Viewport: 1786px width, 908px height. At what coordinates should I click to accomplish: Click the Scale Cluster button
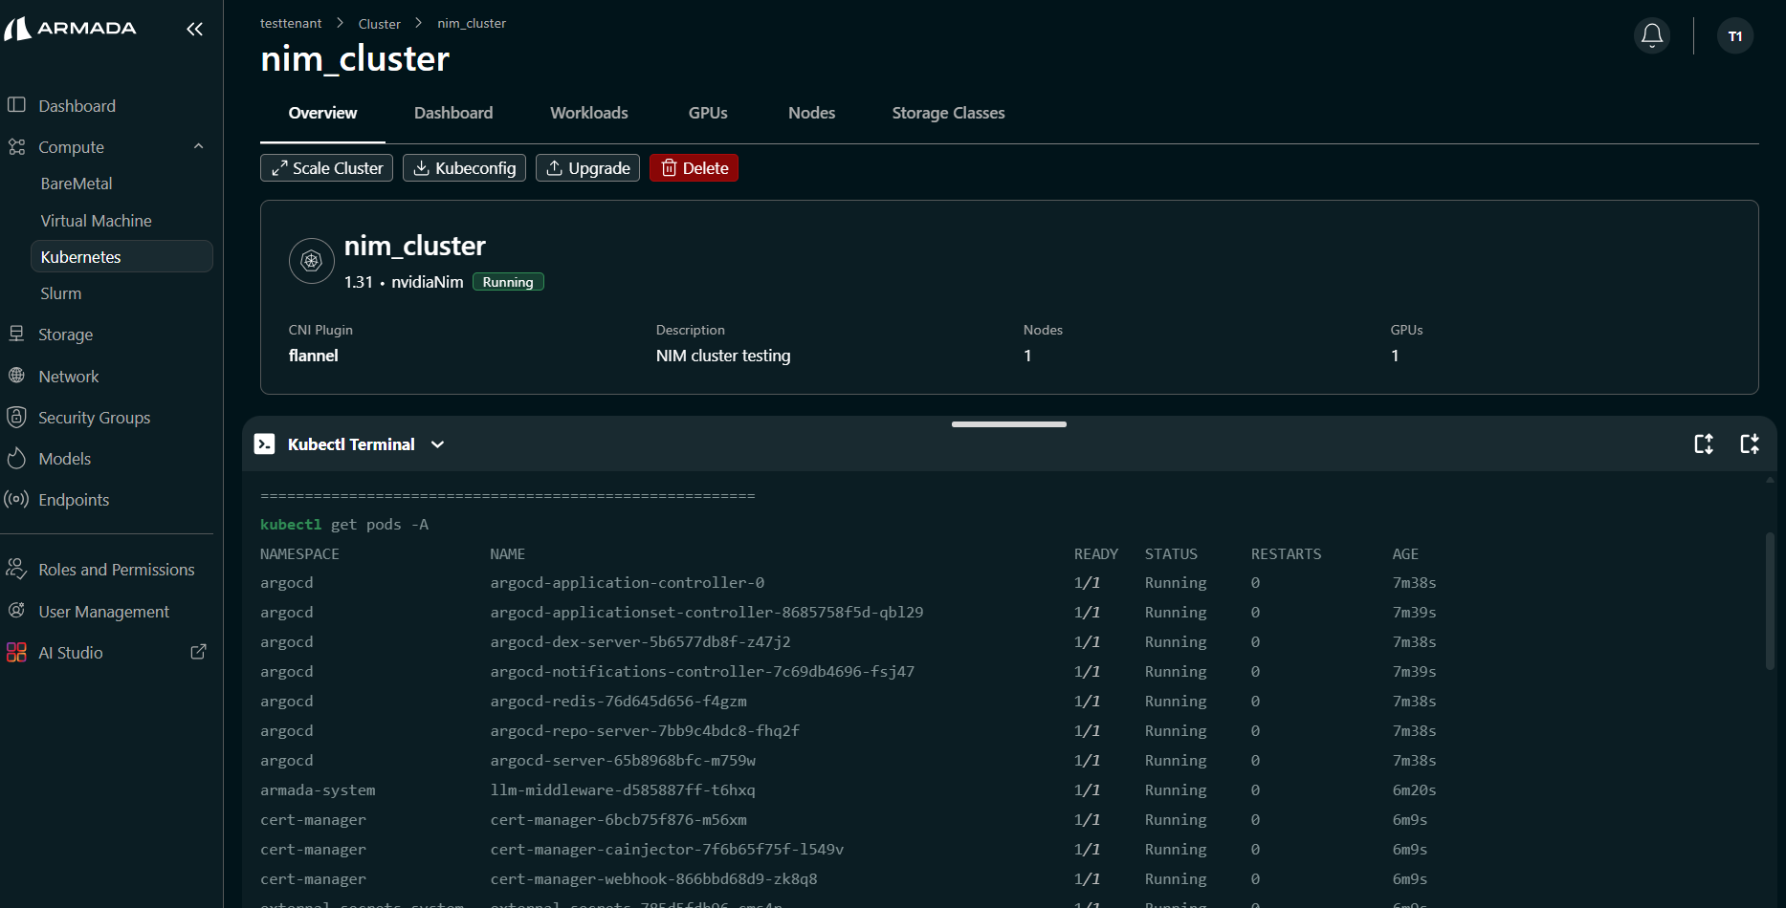pyautogui.click(x=326, y=167)
